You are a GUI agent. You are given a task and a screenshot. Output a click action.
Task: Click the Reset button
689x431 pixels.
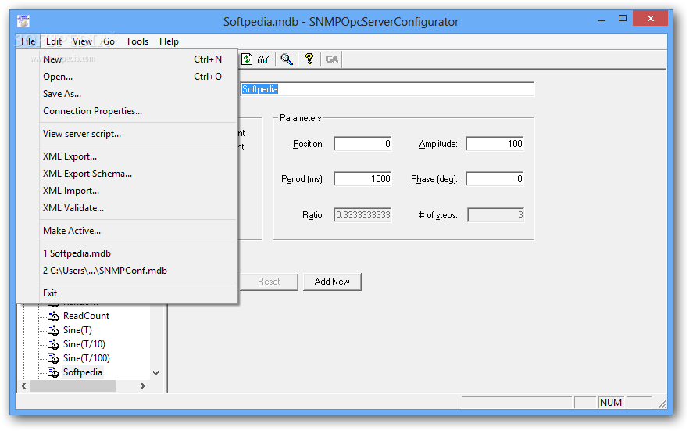point(269,282)
